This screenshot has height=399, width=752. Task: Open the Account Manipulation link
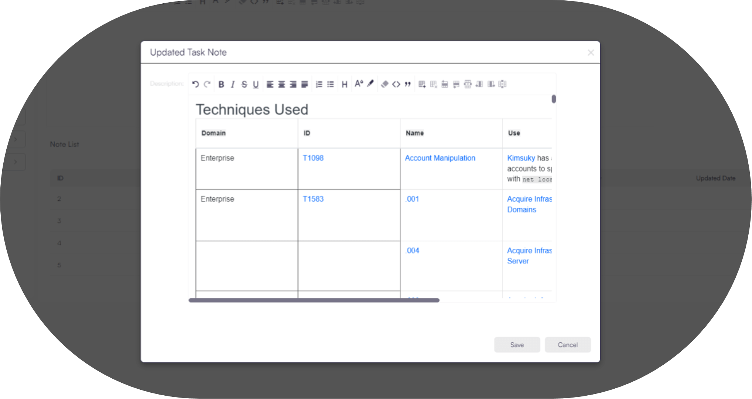click(440, 158)
